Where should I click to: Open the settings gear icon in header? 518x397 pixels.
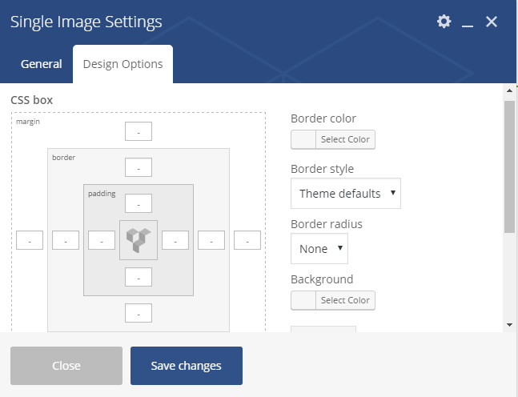pos(444,22)
